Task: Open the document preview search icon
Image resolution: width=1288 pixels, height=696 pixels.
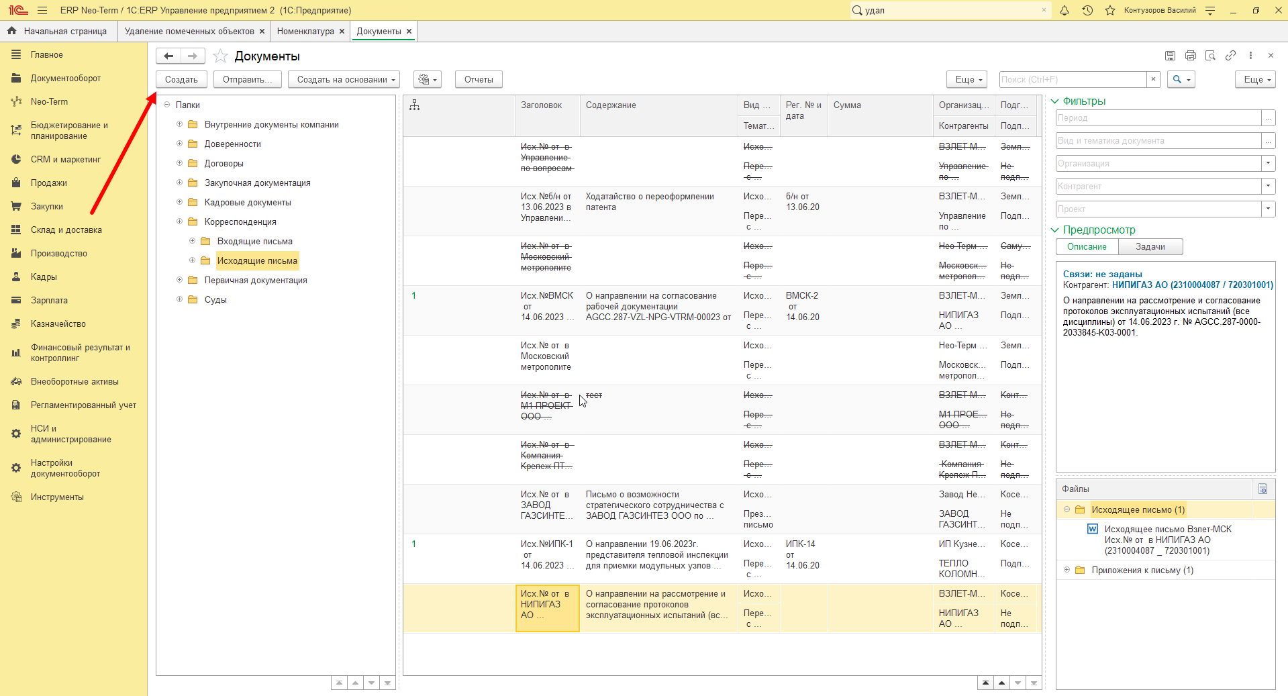Action: pyautogui.click(x=1210, y=56)
